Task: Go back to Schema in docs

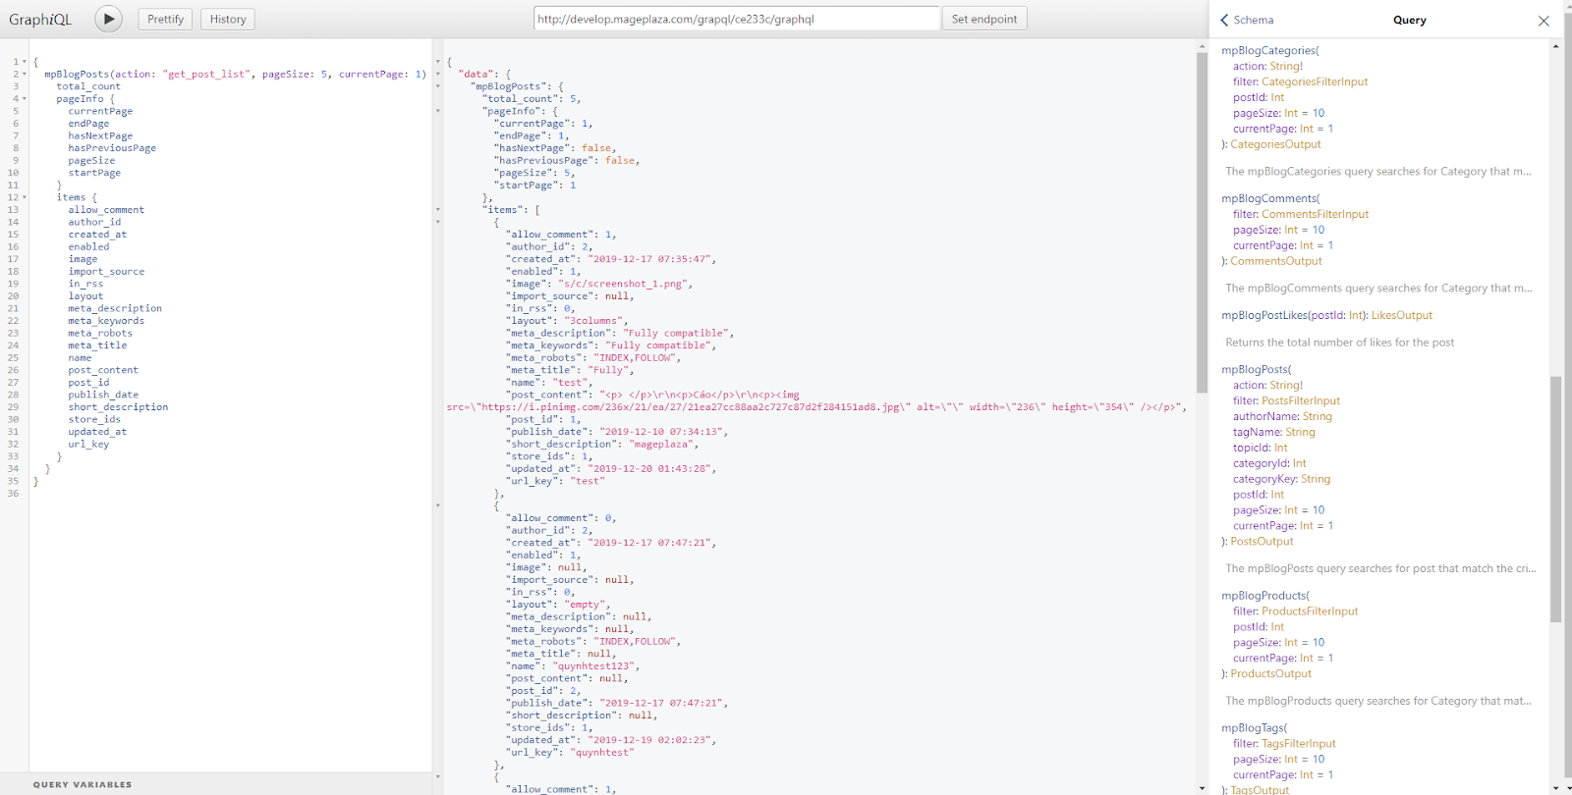Action: 1247,20
